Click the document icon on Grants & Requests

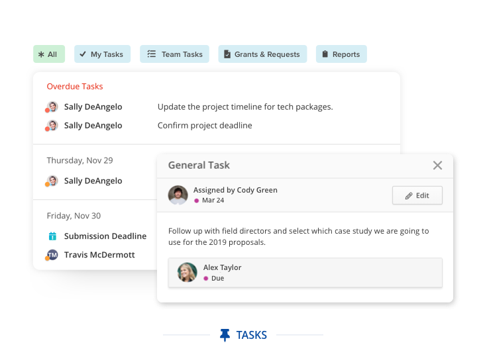tap(227, 54)
